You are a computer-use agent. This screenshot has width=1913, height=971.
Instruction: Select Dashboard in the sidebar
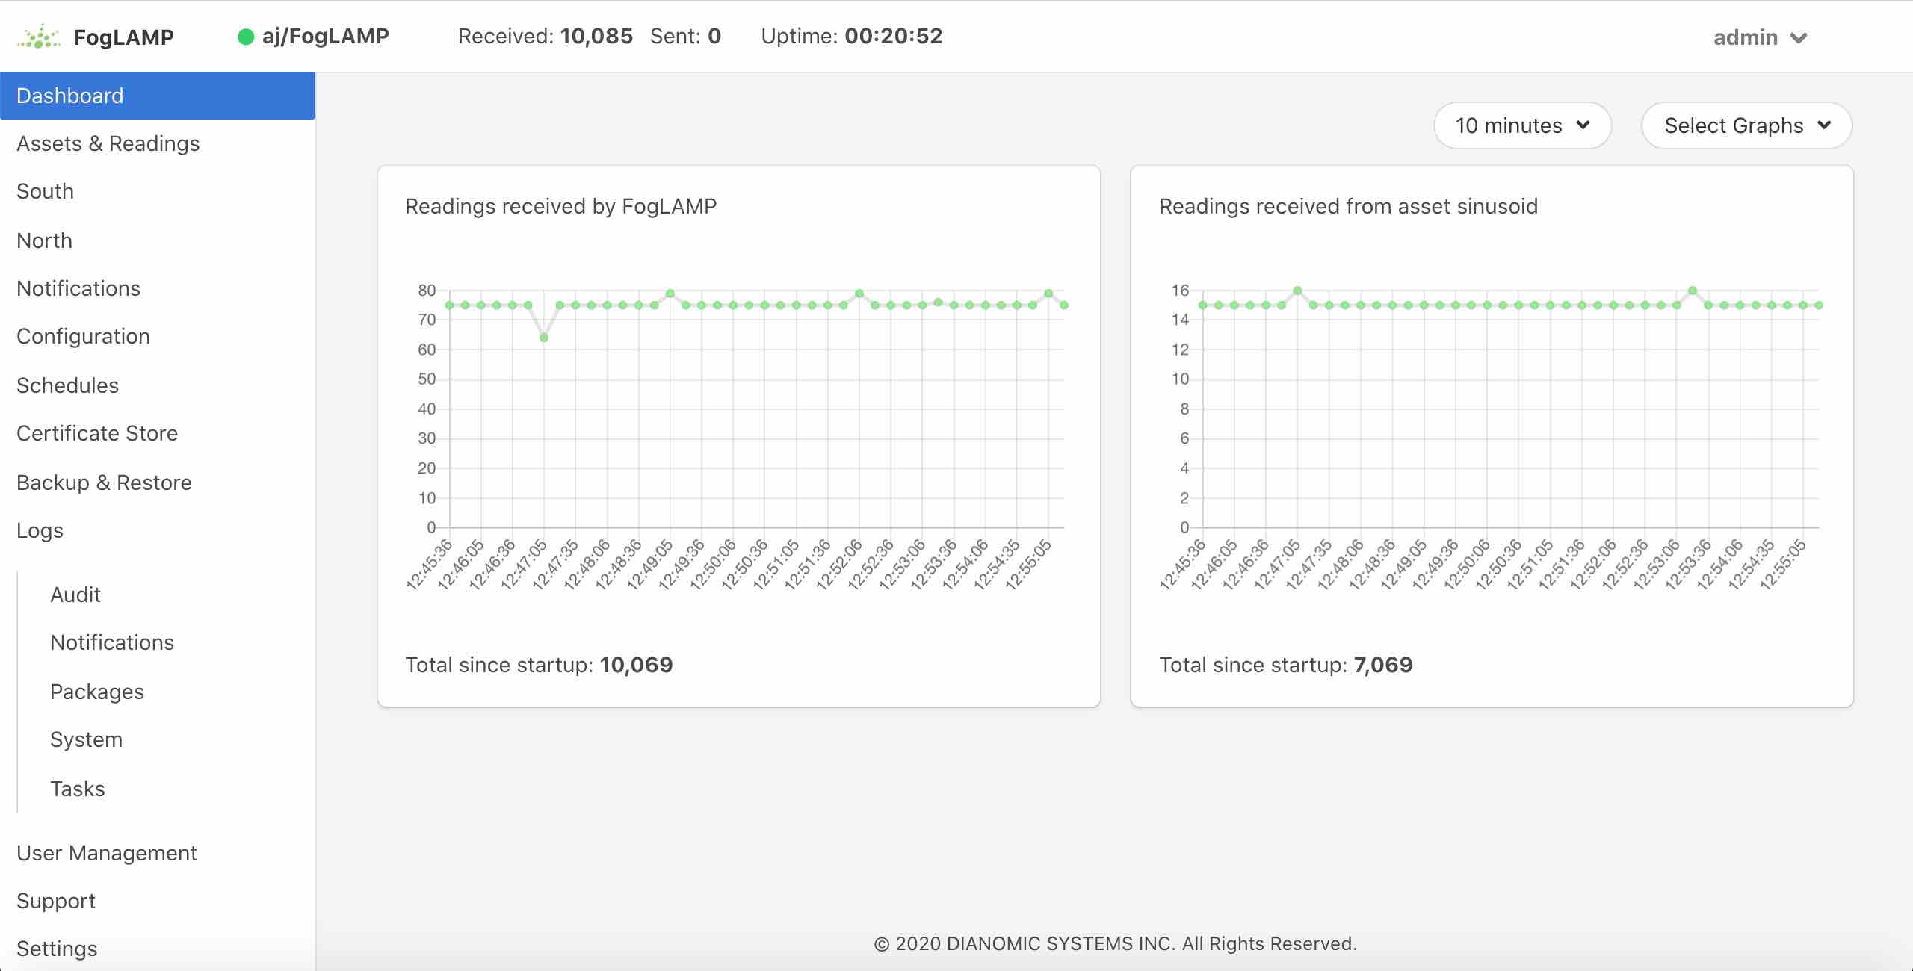coord(158,96)
